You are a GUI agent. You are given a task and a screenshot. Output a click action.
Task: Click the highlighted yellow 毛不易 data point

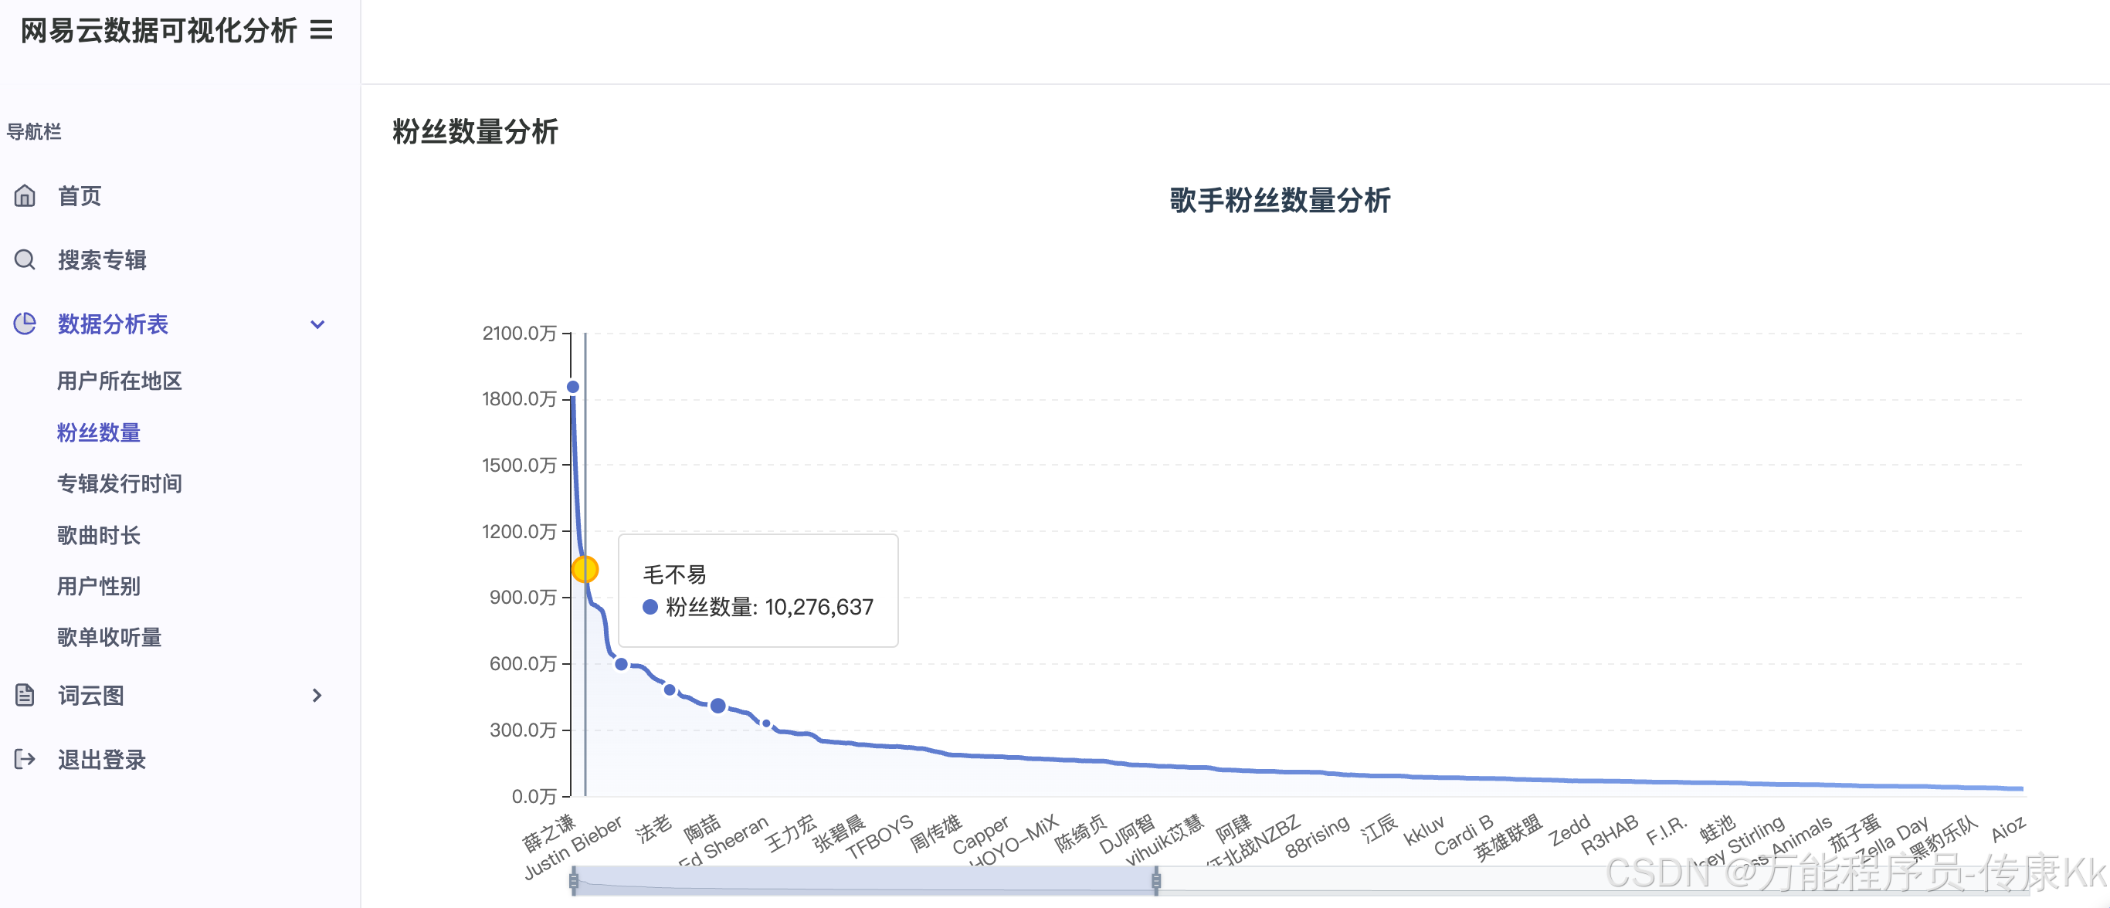[x=585, y=569]
